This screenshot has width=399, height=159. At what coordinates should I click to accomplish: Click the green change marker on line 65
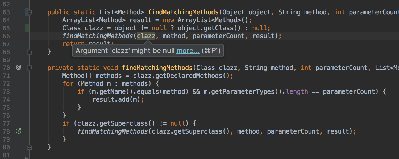27,28
